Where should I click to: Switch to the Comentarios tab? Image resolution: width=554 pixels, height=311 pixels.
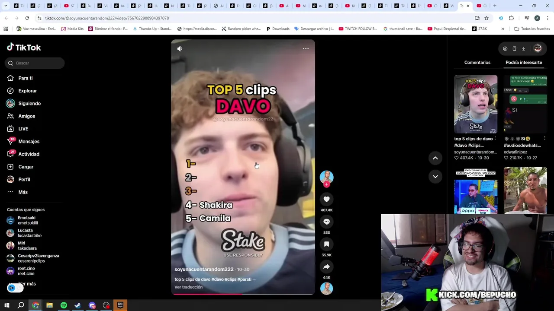point(477,63)
